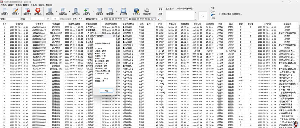The width and height of the screenshot is (300, 128).
Task: Click the auto-refresh seconds field showing 0
Action: tap(55, 19)
